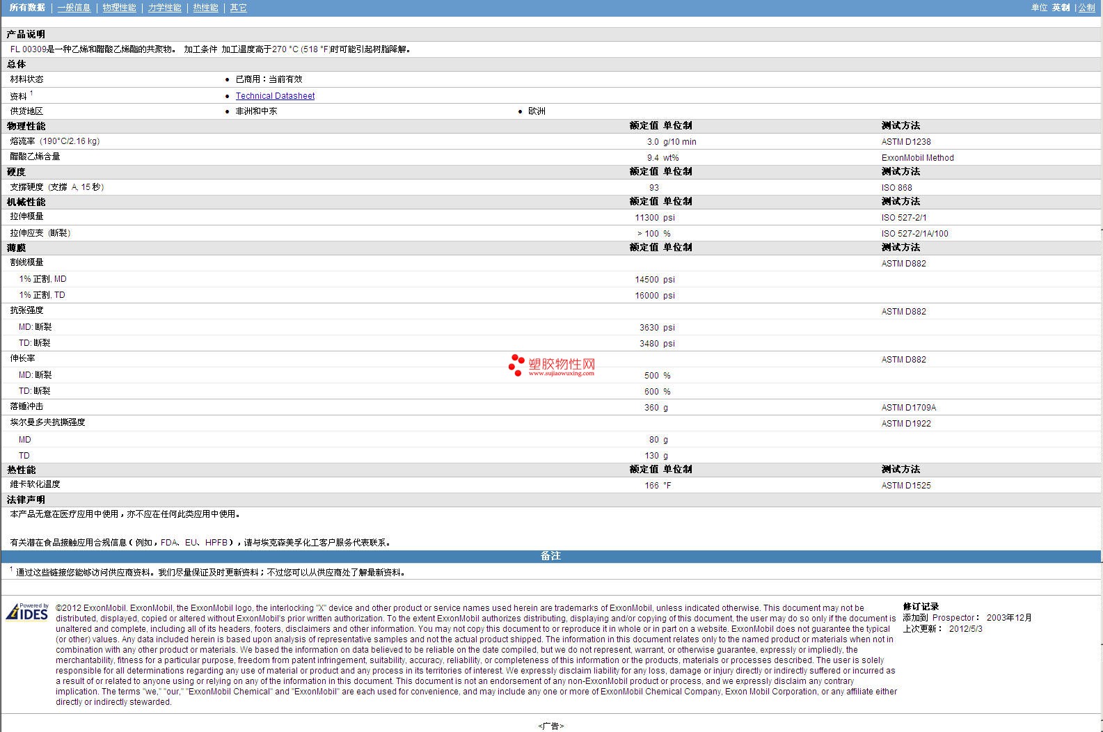Select the ASTM D1525 method

click(x=906, y=486)
